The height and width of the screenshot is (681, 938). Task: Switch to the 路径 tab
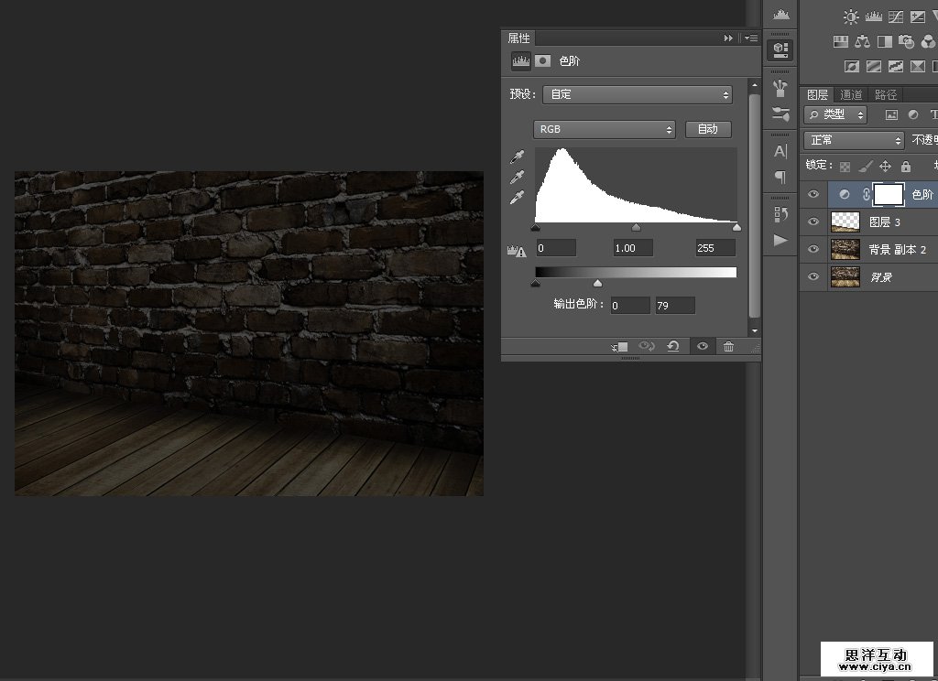(886, 94)
